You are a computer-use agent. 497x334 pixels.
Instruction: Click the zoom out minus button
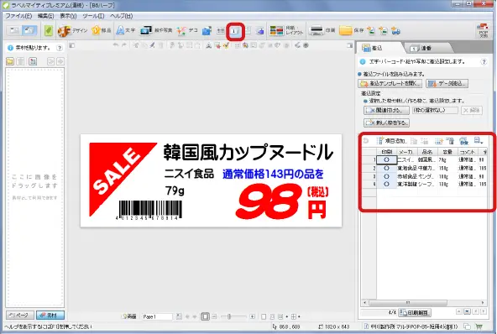[x=214, y=316]
